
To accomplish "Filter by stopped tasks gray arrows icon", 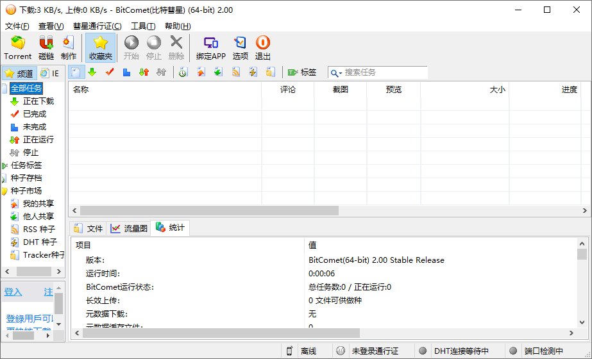I will click(161, 72).
